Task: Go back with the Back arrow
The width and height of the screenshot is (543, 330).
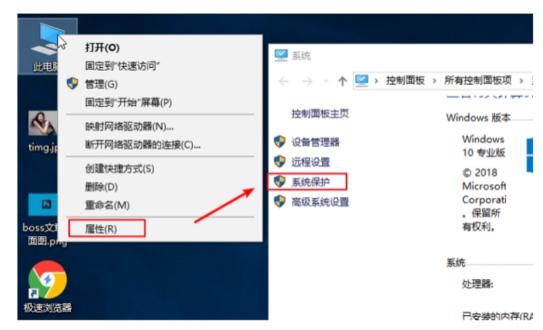Action: point(284,81)
